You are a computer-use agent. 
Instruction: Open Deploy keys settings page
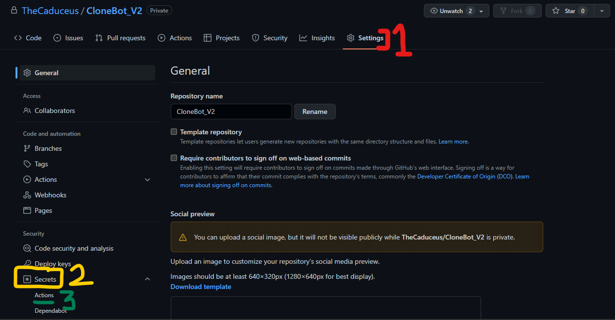87,264
